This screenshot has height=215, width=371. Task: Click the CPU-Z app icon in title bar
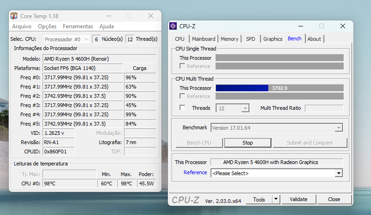tap(173, 26)
